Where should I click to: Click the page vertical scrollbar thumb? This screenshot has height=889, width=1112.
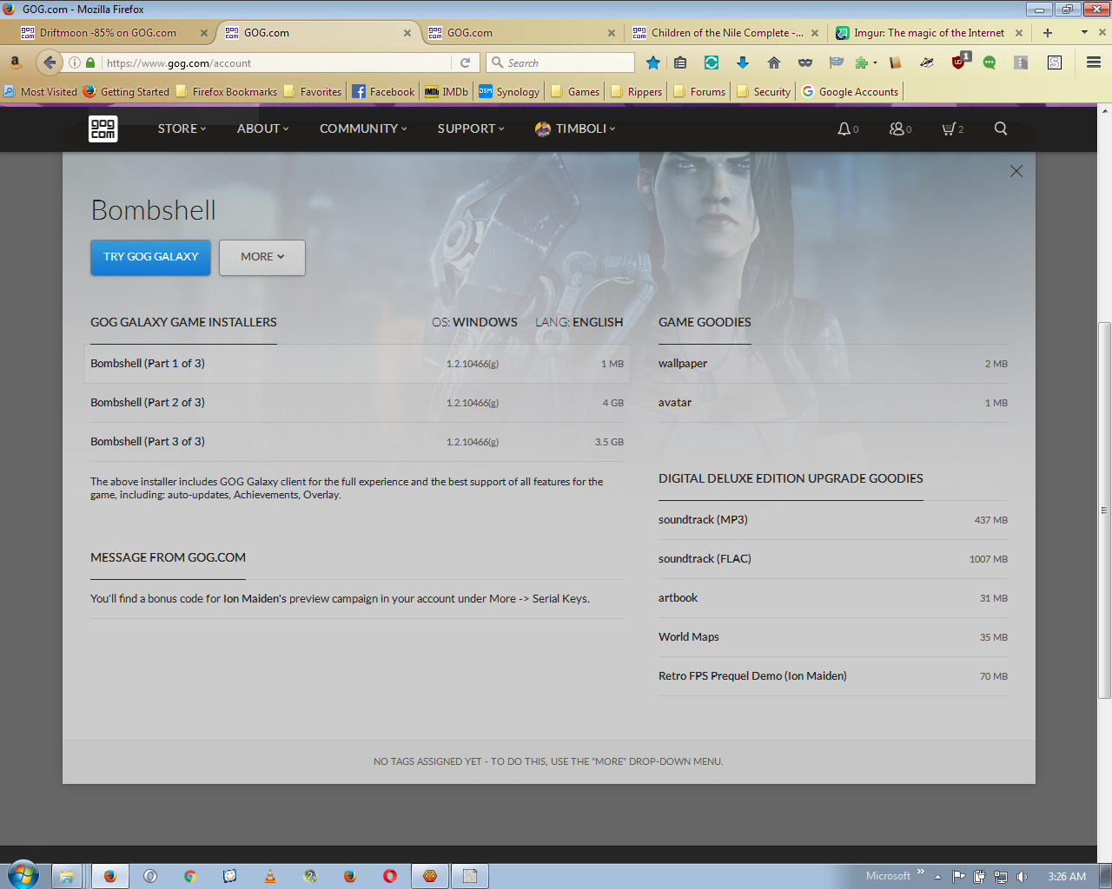click(1104, 510)
